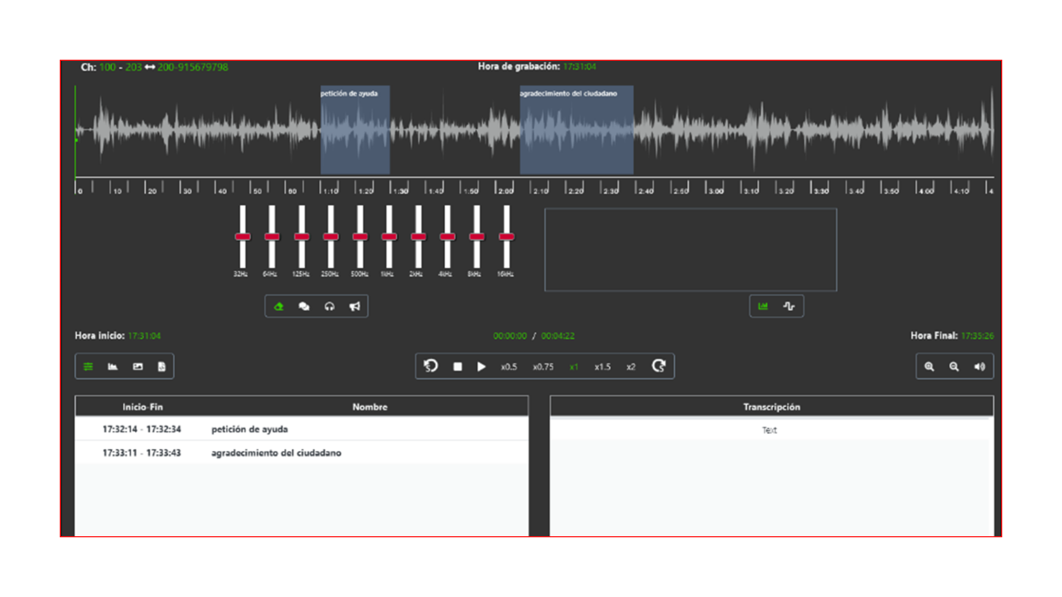Select the 'petición de ayuda' table row

301,429
